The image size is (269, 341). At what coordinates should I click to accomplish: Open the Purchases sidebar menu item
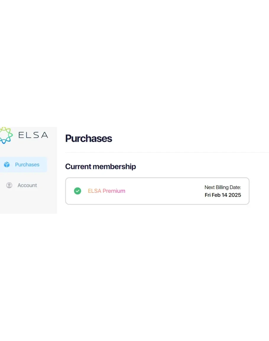tap(27, 165)
